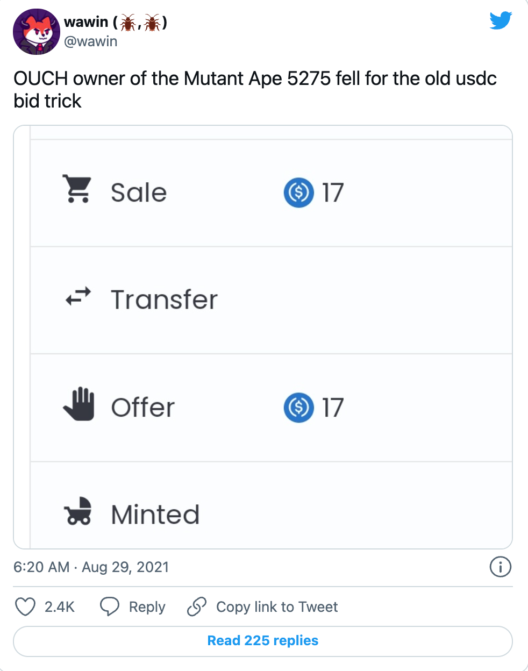
Task: Open the tweet info circle icon
Action: click(x=500, y=567)
